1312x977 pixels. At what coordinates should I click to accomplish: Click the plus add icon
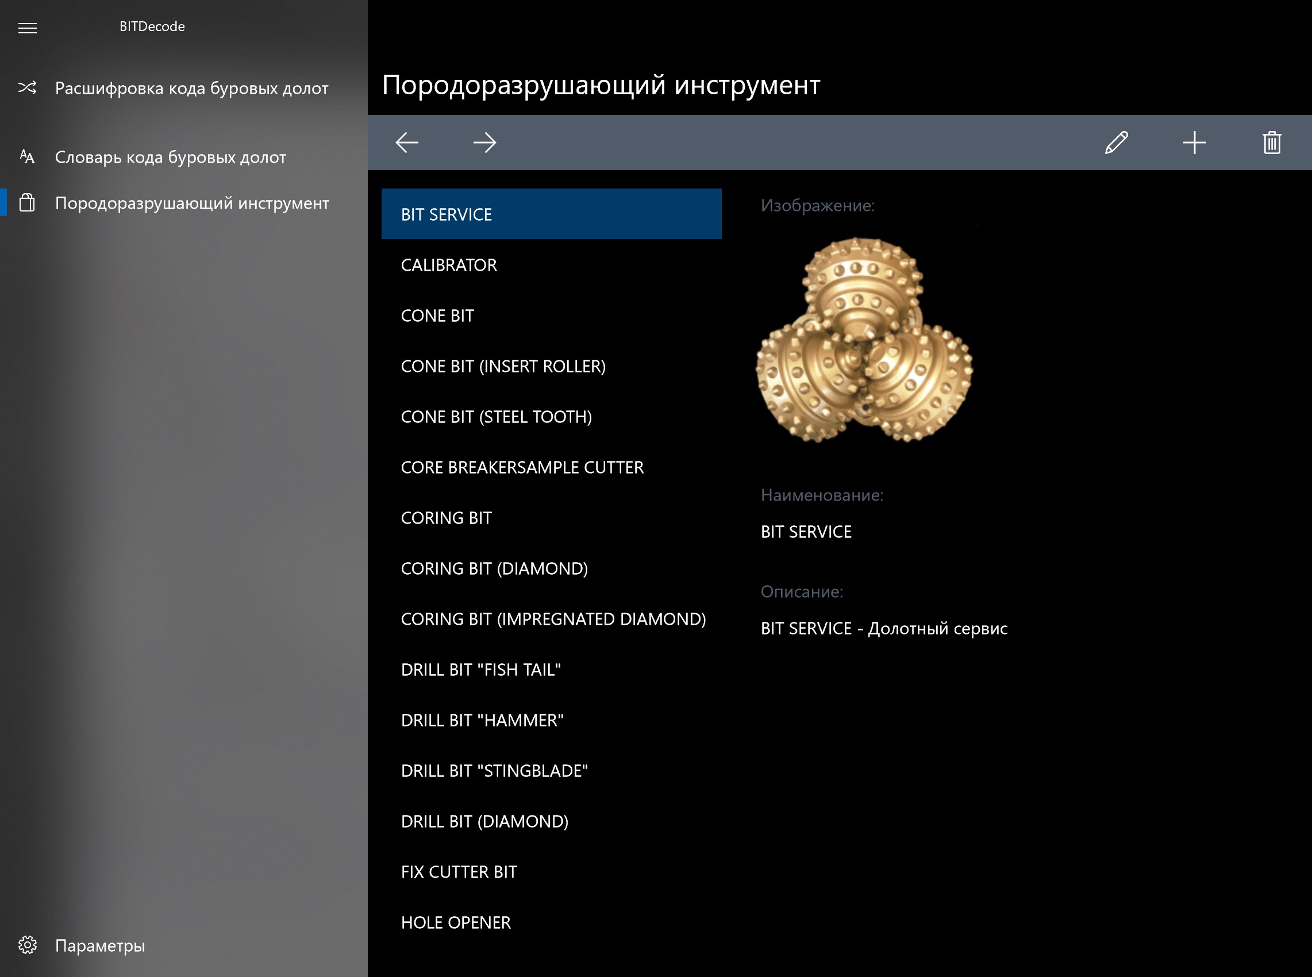(1194, 143)
